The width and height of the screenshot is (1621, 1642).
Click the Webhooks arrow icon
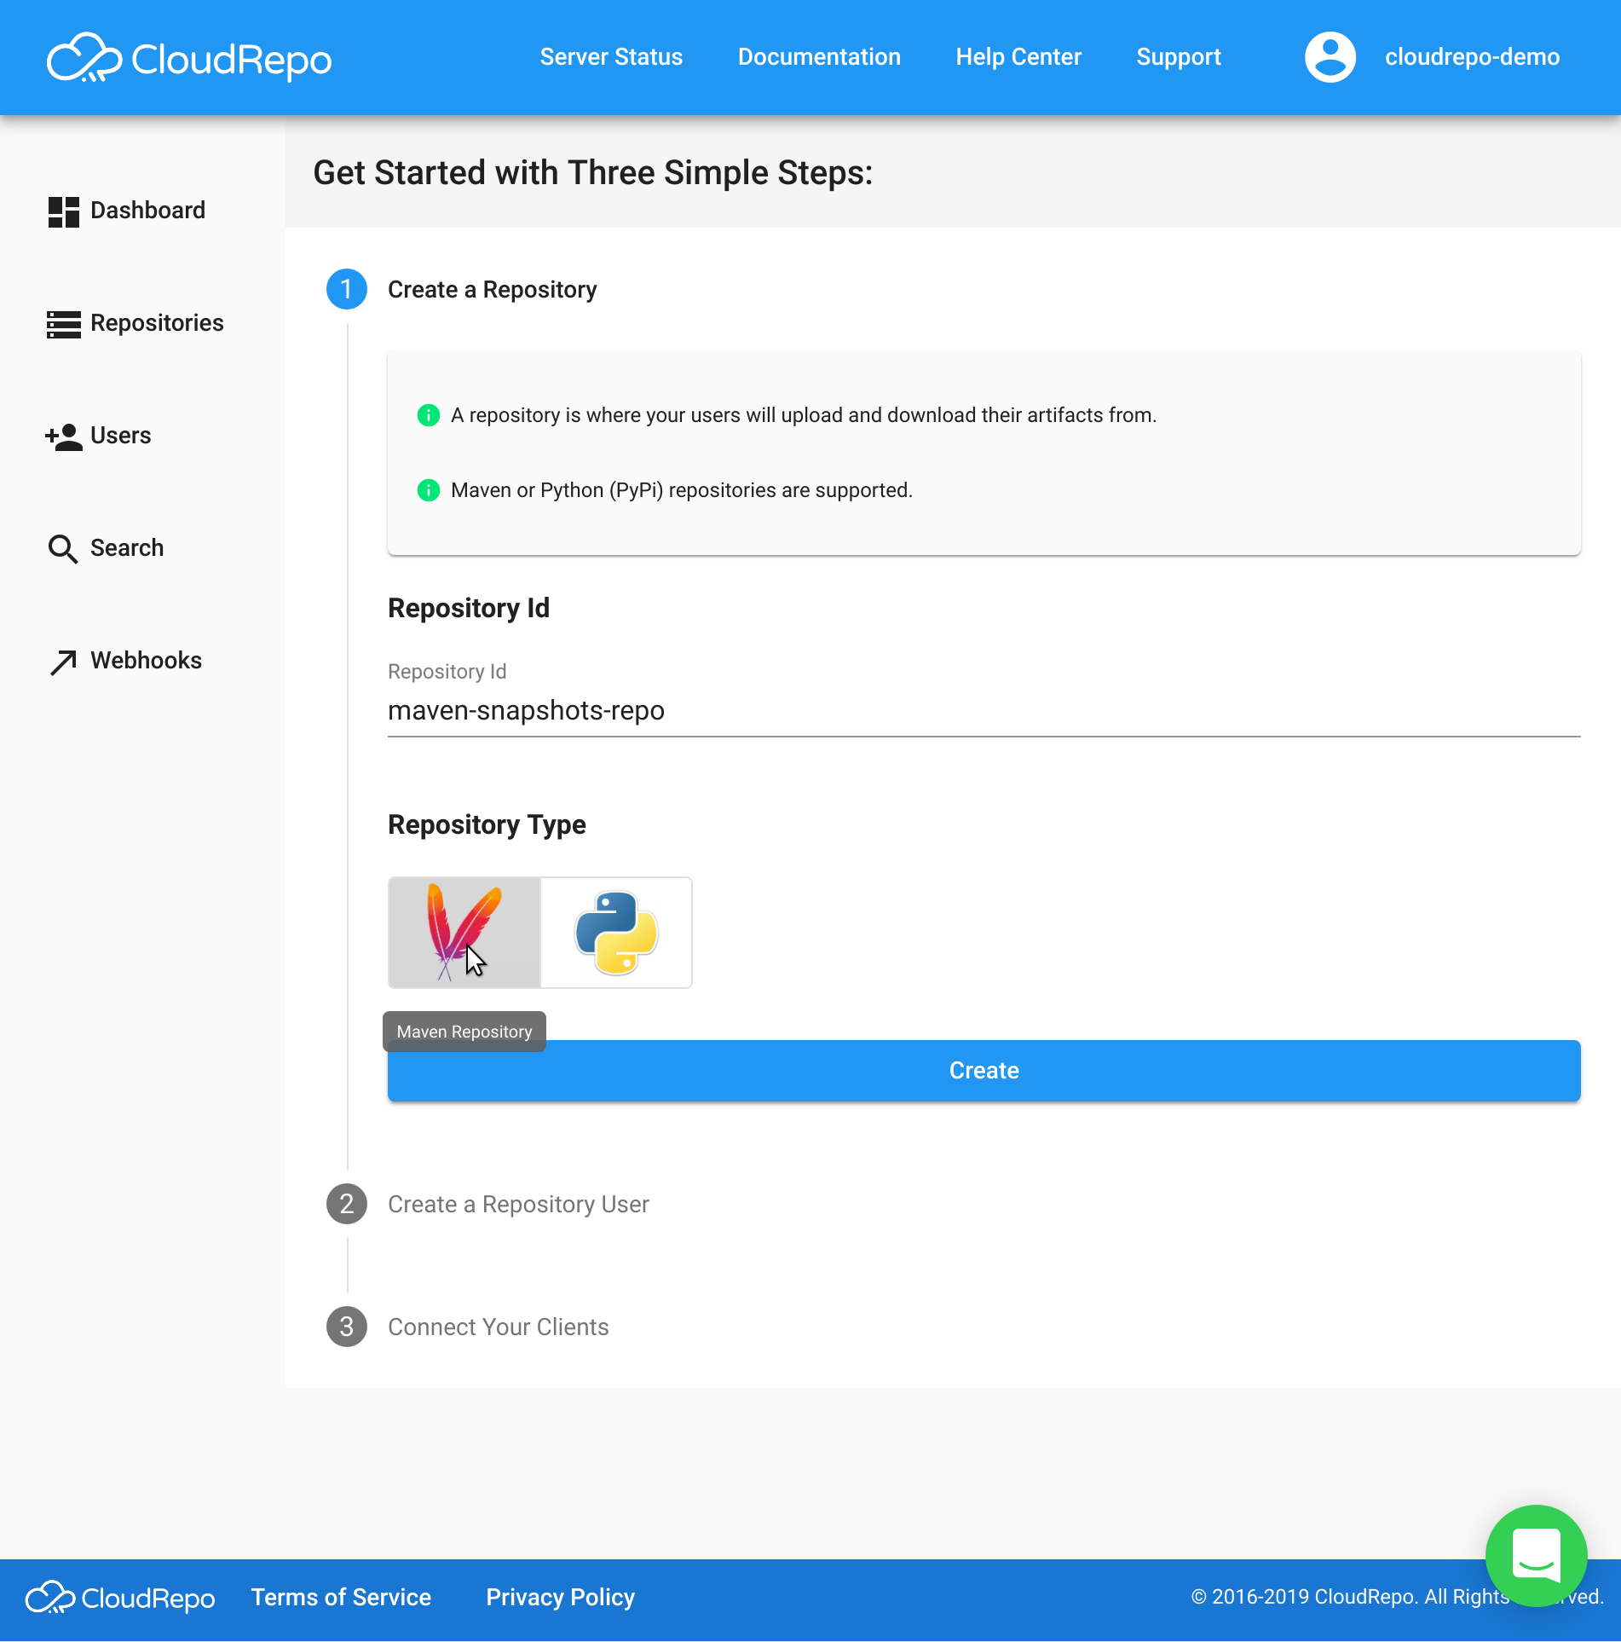[x=63, y=662]
